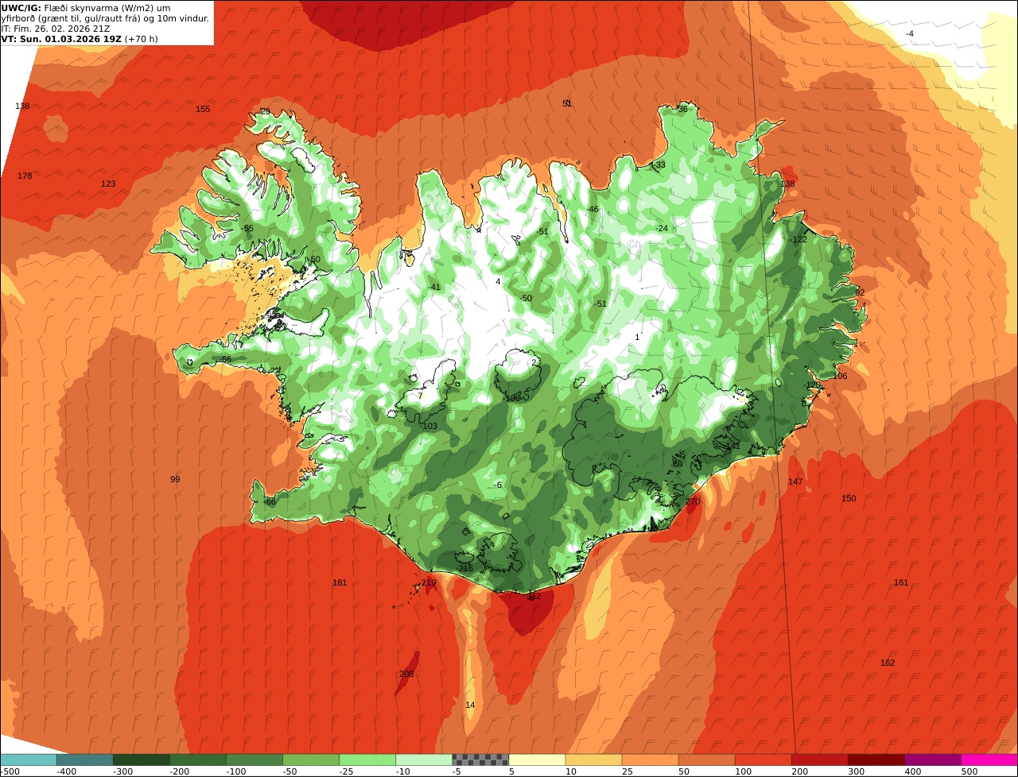Click the legend swatch between 50 and 100
The width and height of the screenshot is (1018, 777).
(706, 760)
